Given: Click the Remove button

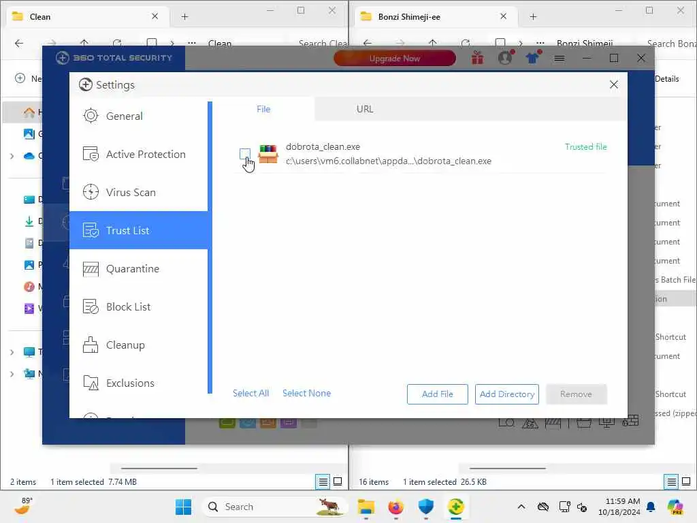Looking at the screenshot, I should coord(576,394).
